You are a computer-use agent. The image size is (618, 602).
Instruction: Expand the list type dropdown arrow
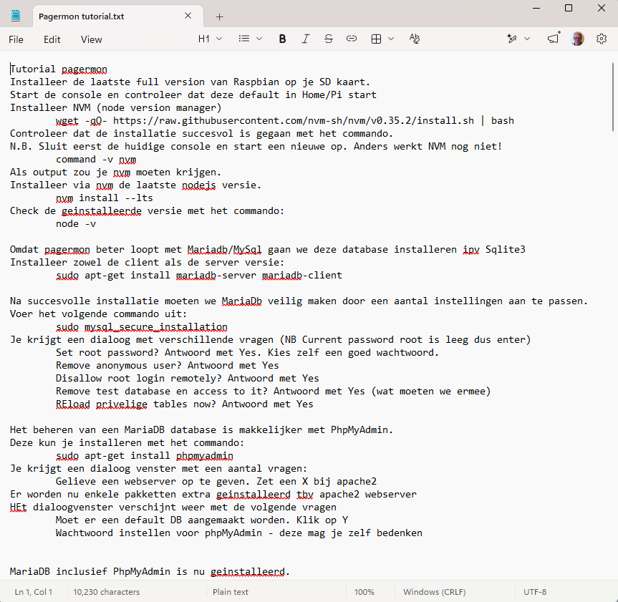pyautogui.click(x=259, y=39)
